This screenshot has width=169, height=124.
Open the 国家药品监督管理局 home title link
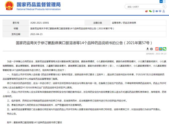click(x=39, y=5)
